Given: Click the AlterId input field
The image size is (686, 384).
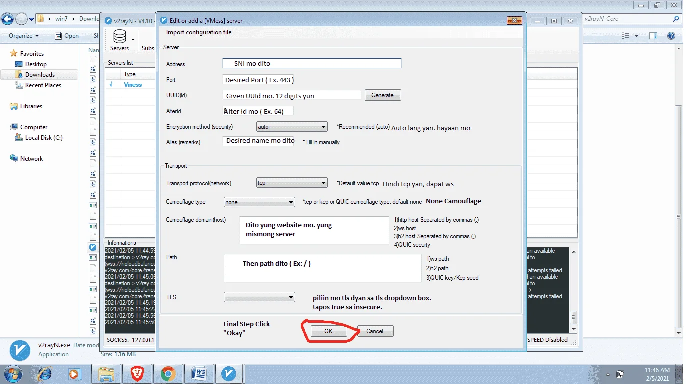Looking at the screenshot, I should pos(258,111).
